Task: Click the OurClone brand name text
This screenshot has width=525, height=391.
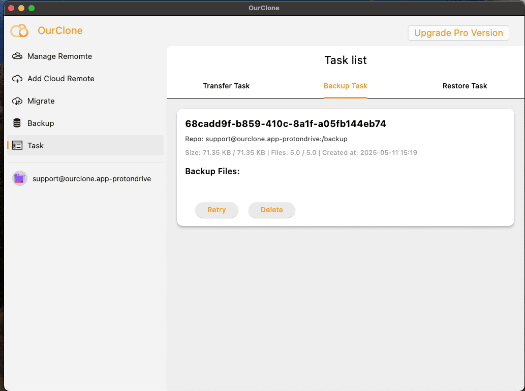Action: [60, 30]
